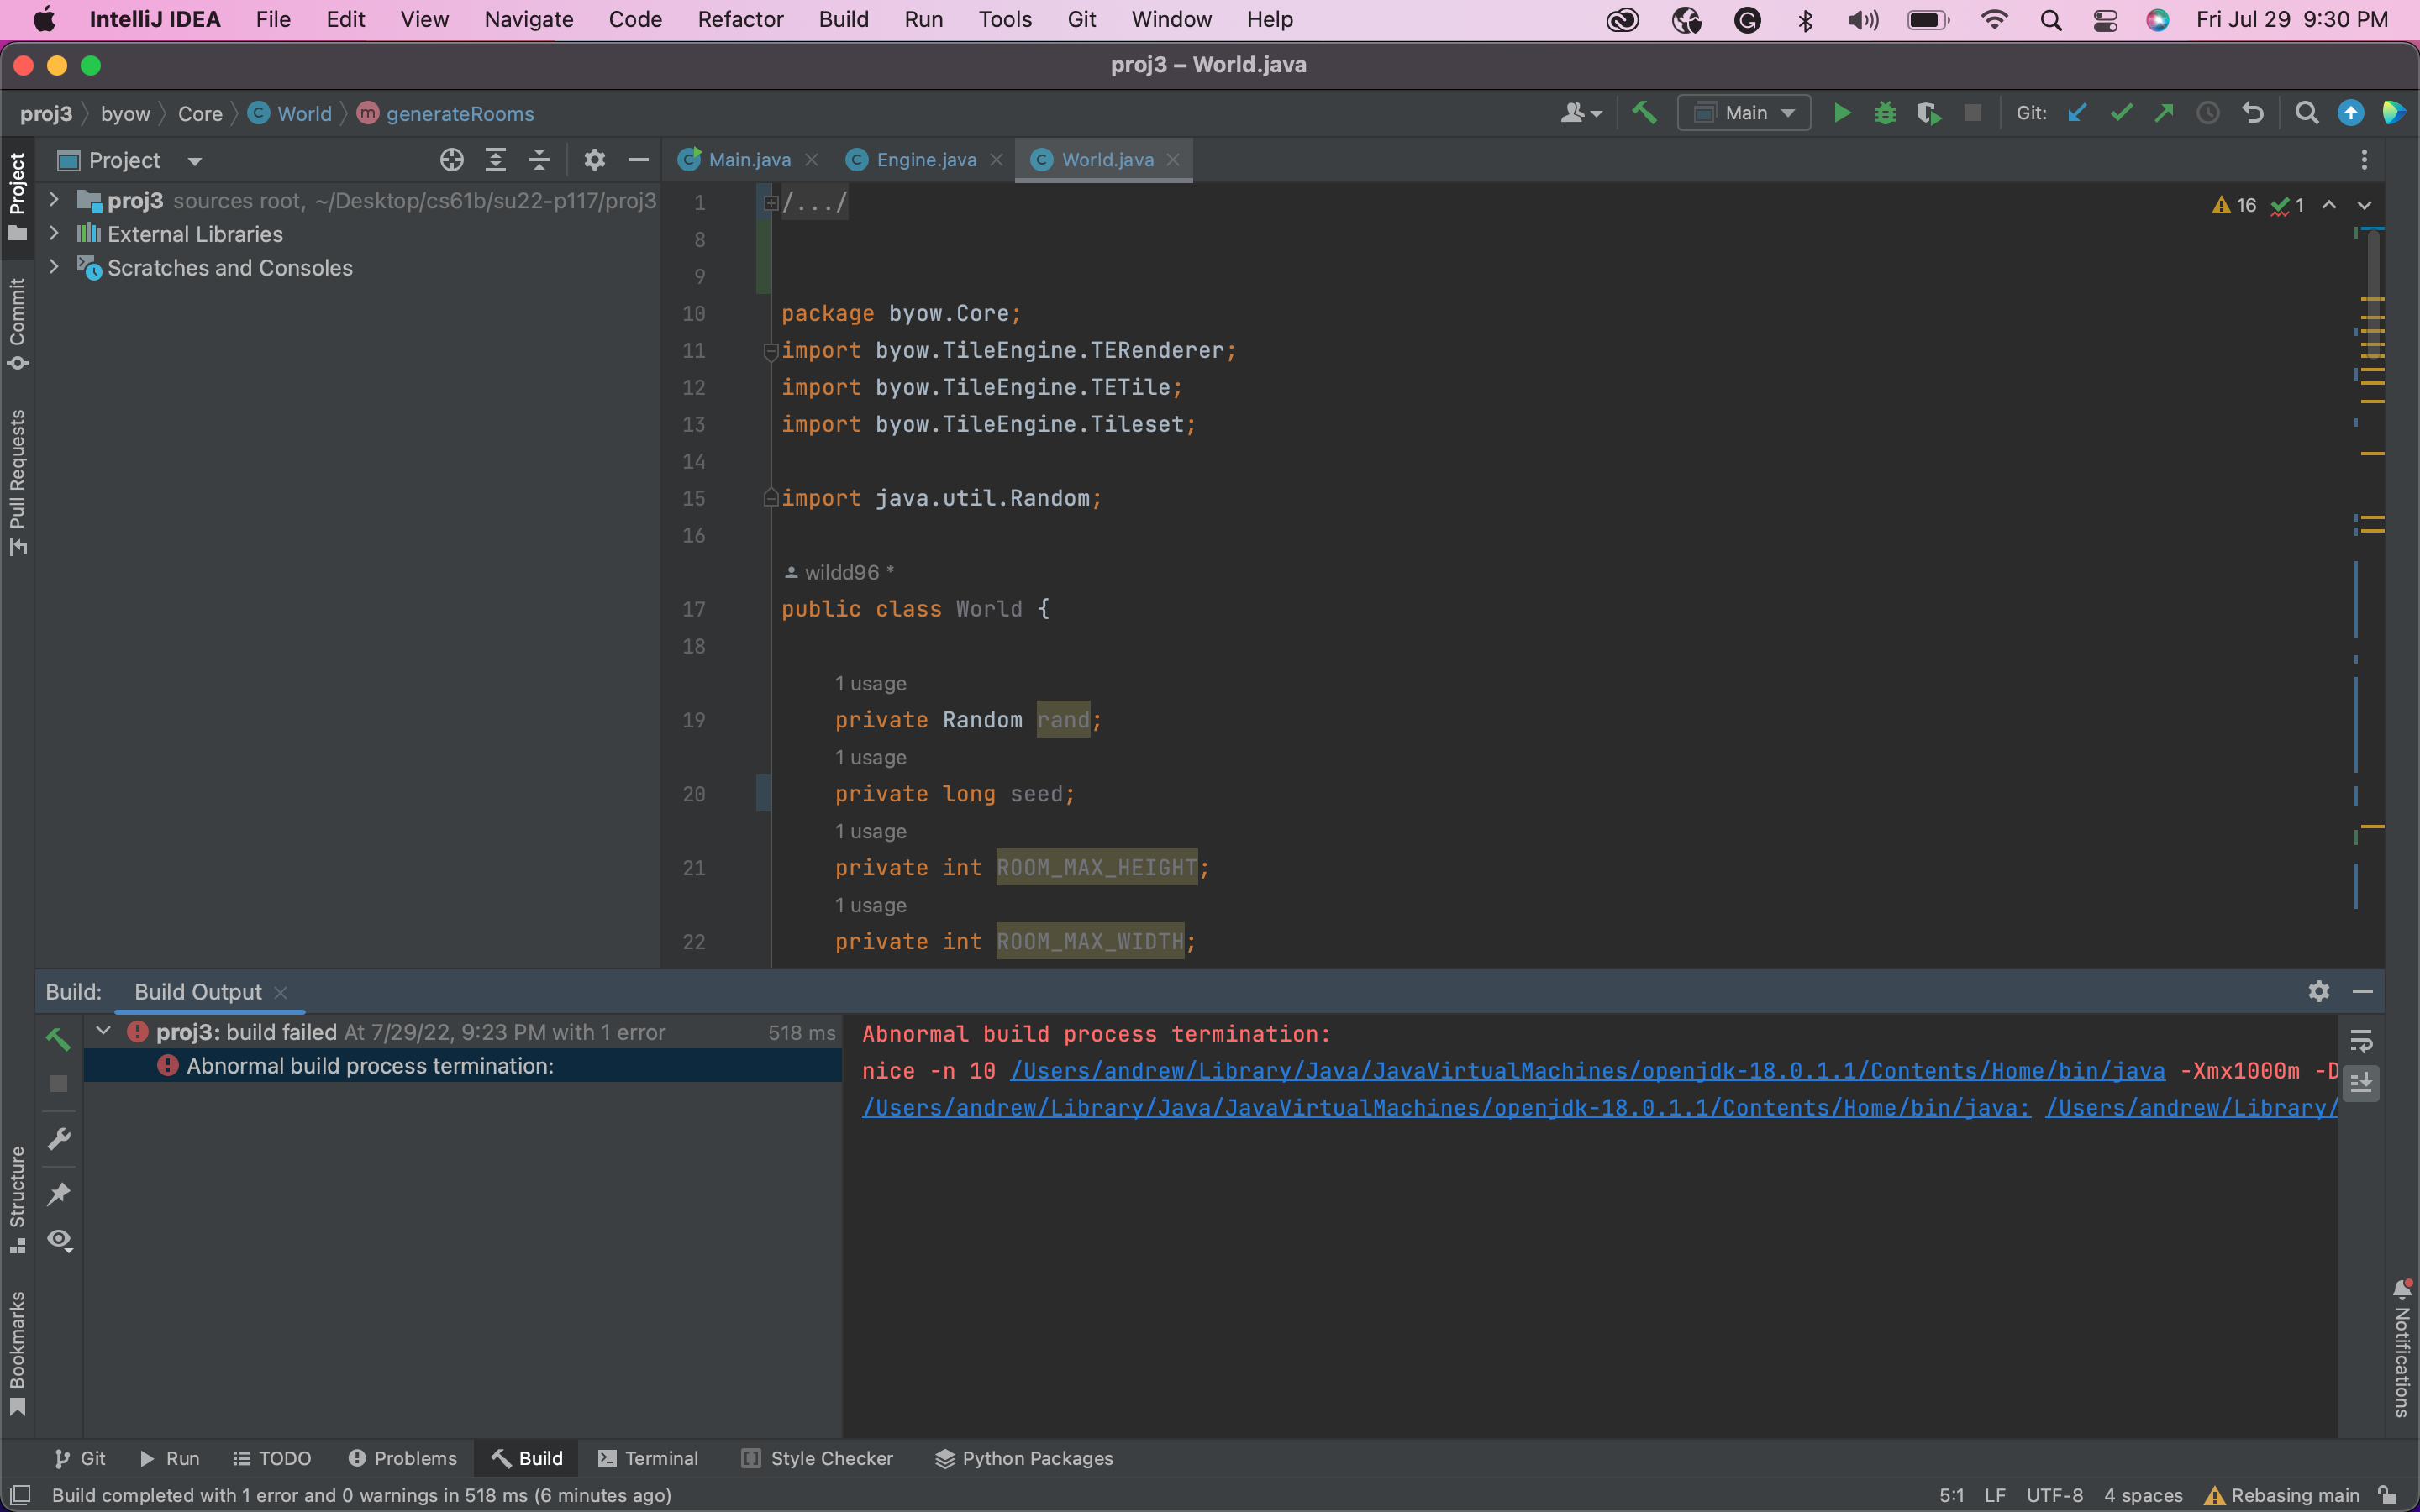Image resolution: width=2420 pixels, height=1512 pixels.
Task: Click the openjdk java path link in build output
Action: [1587, 1071]
